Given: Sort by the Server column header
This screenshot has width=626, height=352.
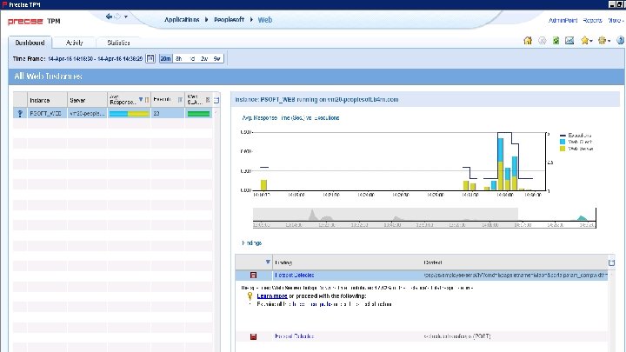Looking at the screenshot, I should click(87, 100).
